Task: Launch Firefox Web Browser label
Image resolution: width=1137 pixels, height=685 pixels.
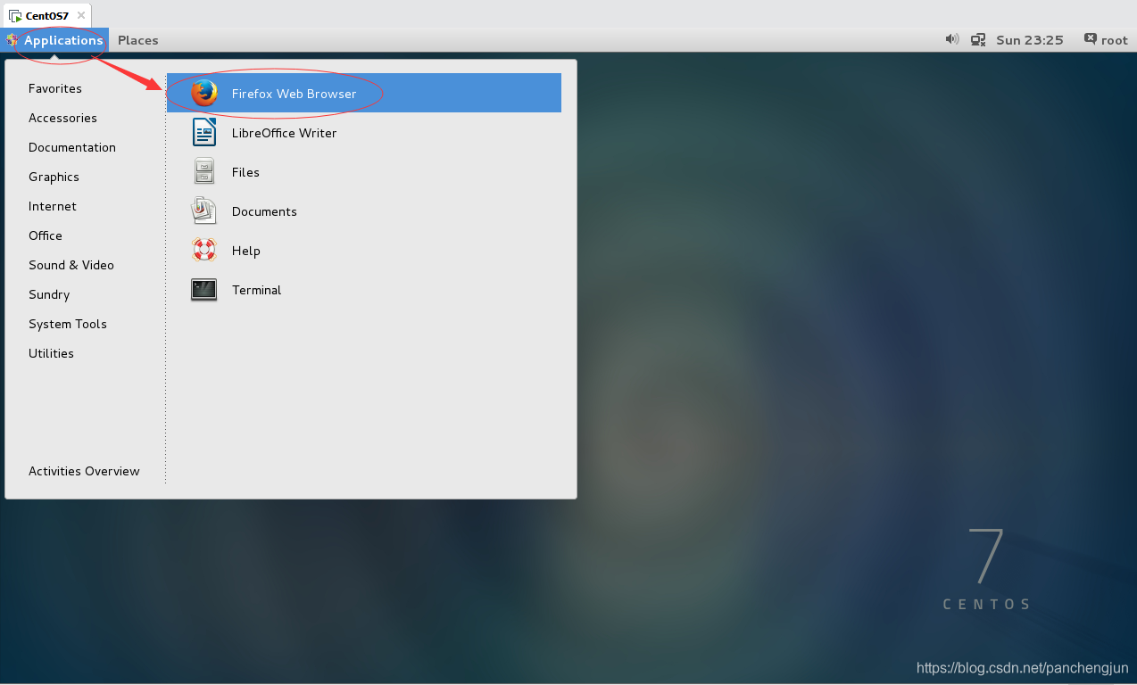Action: point(294,94)
